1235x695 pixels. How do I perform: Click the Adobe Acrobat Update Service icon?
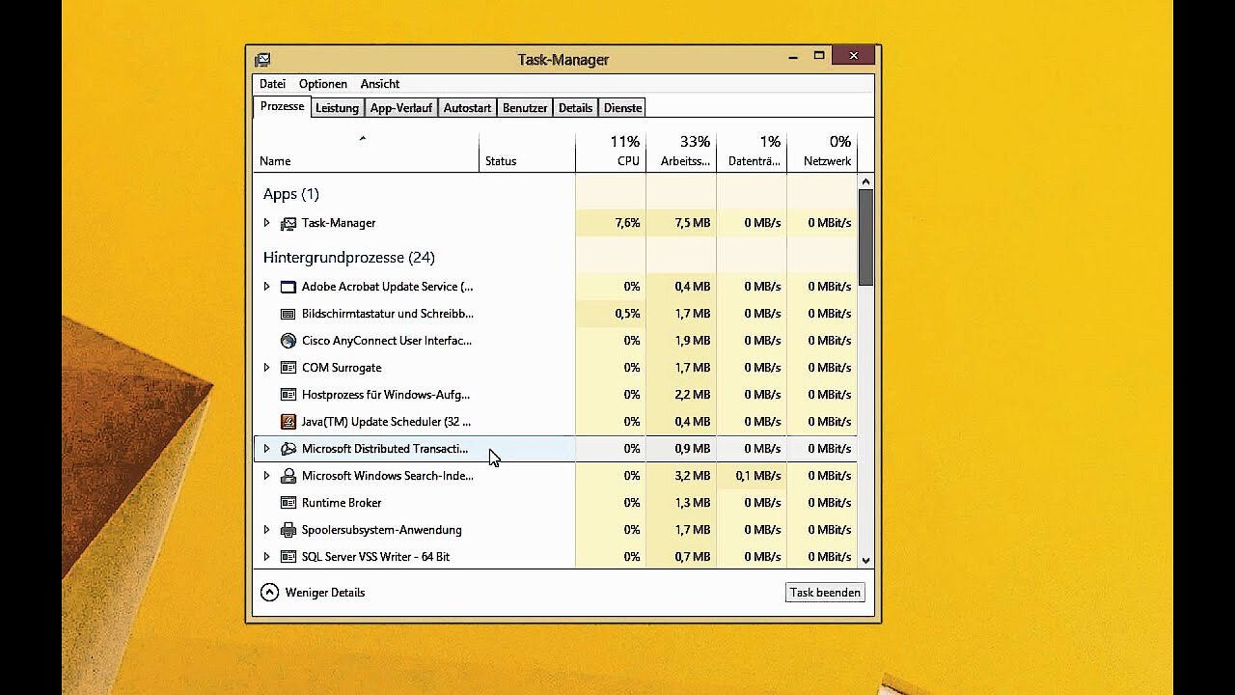[288, 287]
